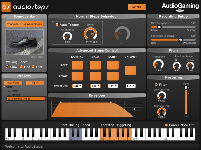Open the Skid envelope dropdown
Image resolution: width=201 pixels, height=150 pixels.
tap(95, 86)
